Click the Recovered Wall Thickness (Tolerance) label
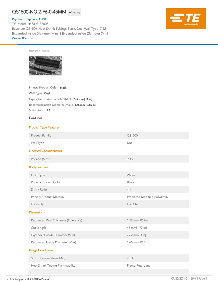 click(x=56, y=220)
